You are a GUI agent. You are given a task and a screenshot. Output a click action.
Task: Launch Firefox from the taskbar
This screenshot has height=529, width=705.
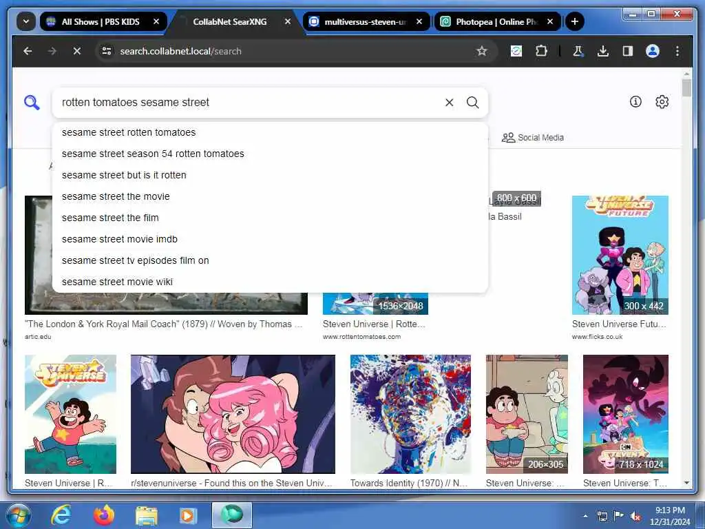[x=103, y=515]
